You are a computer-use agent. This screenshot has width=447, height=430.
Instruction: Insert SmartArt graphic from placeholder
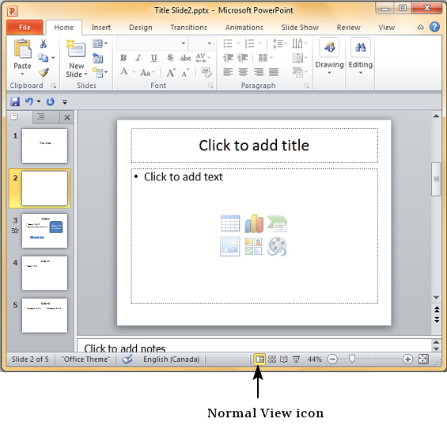coord(278,223)
